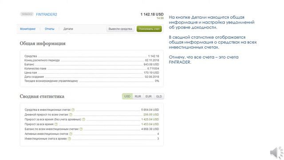Select the Детали tab

[x=68, y=29]
